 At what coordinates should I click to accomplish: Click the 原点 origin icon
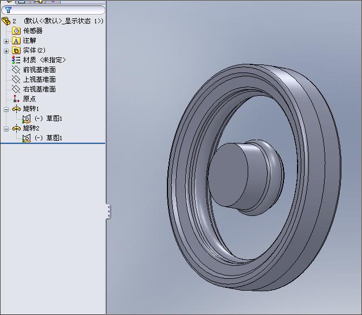point(16,99)
